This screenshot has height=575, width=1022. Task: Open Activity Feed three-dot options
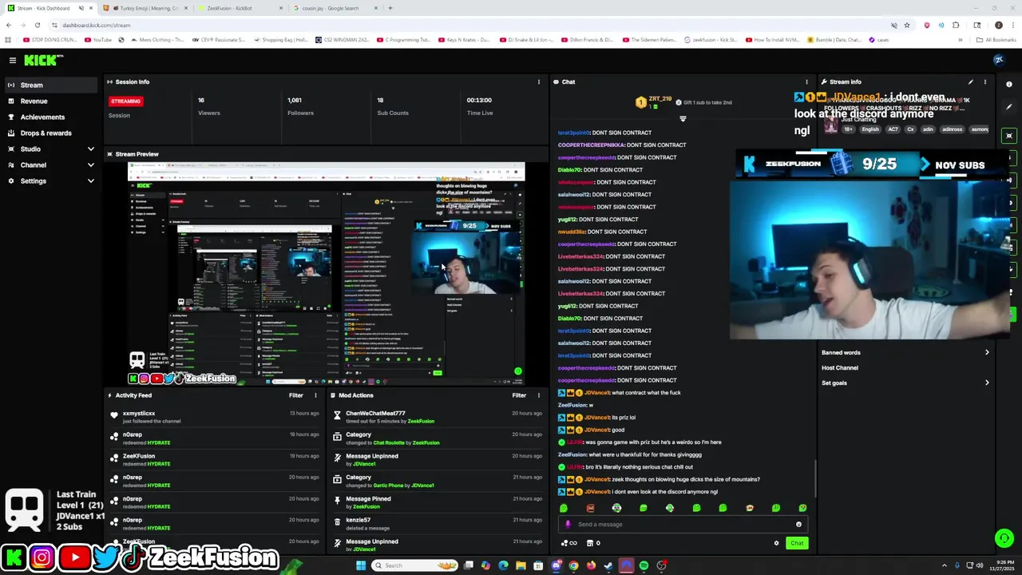pyautogui.click(x=315, y=395)
